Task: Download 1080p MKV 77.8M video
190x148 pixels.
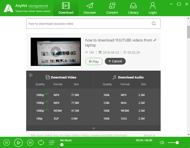Action: [58, 103]
